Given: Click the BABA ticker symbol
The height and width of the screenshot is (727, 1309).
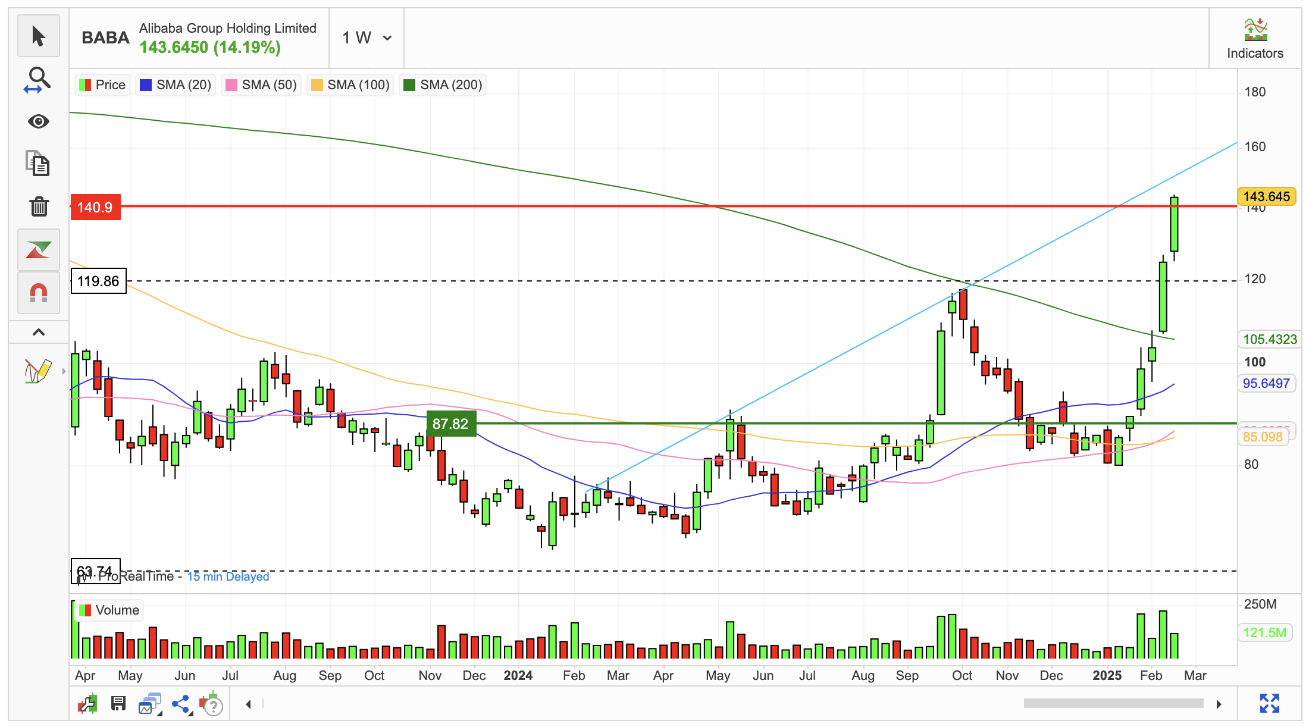Looking at the screenshot, I should tap(105, 38).
